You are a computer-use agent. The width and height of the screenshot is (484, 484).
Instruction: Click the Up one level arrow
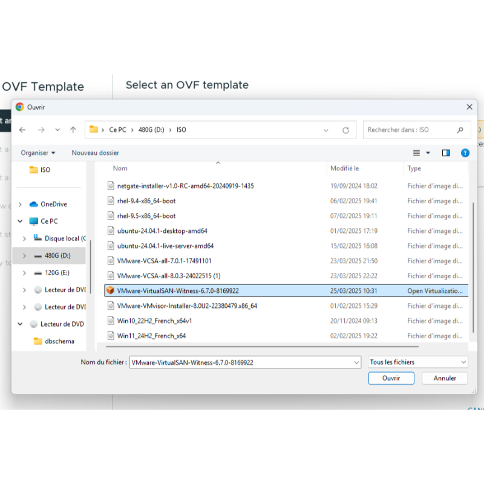[73, 130]
